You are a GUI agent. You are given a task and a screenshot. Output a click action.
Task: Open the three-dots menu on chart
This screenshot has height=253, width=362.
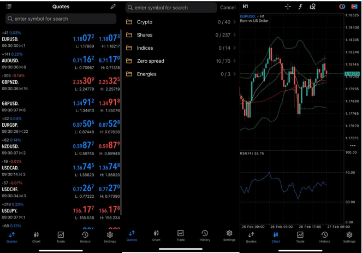353,145
